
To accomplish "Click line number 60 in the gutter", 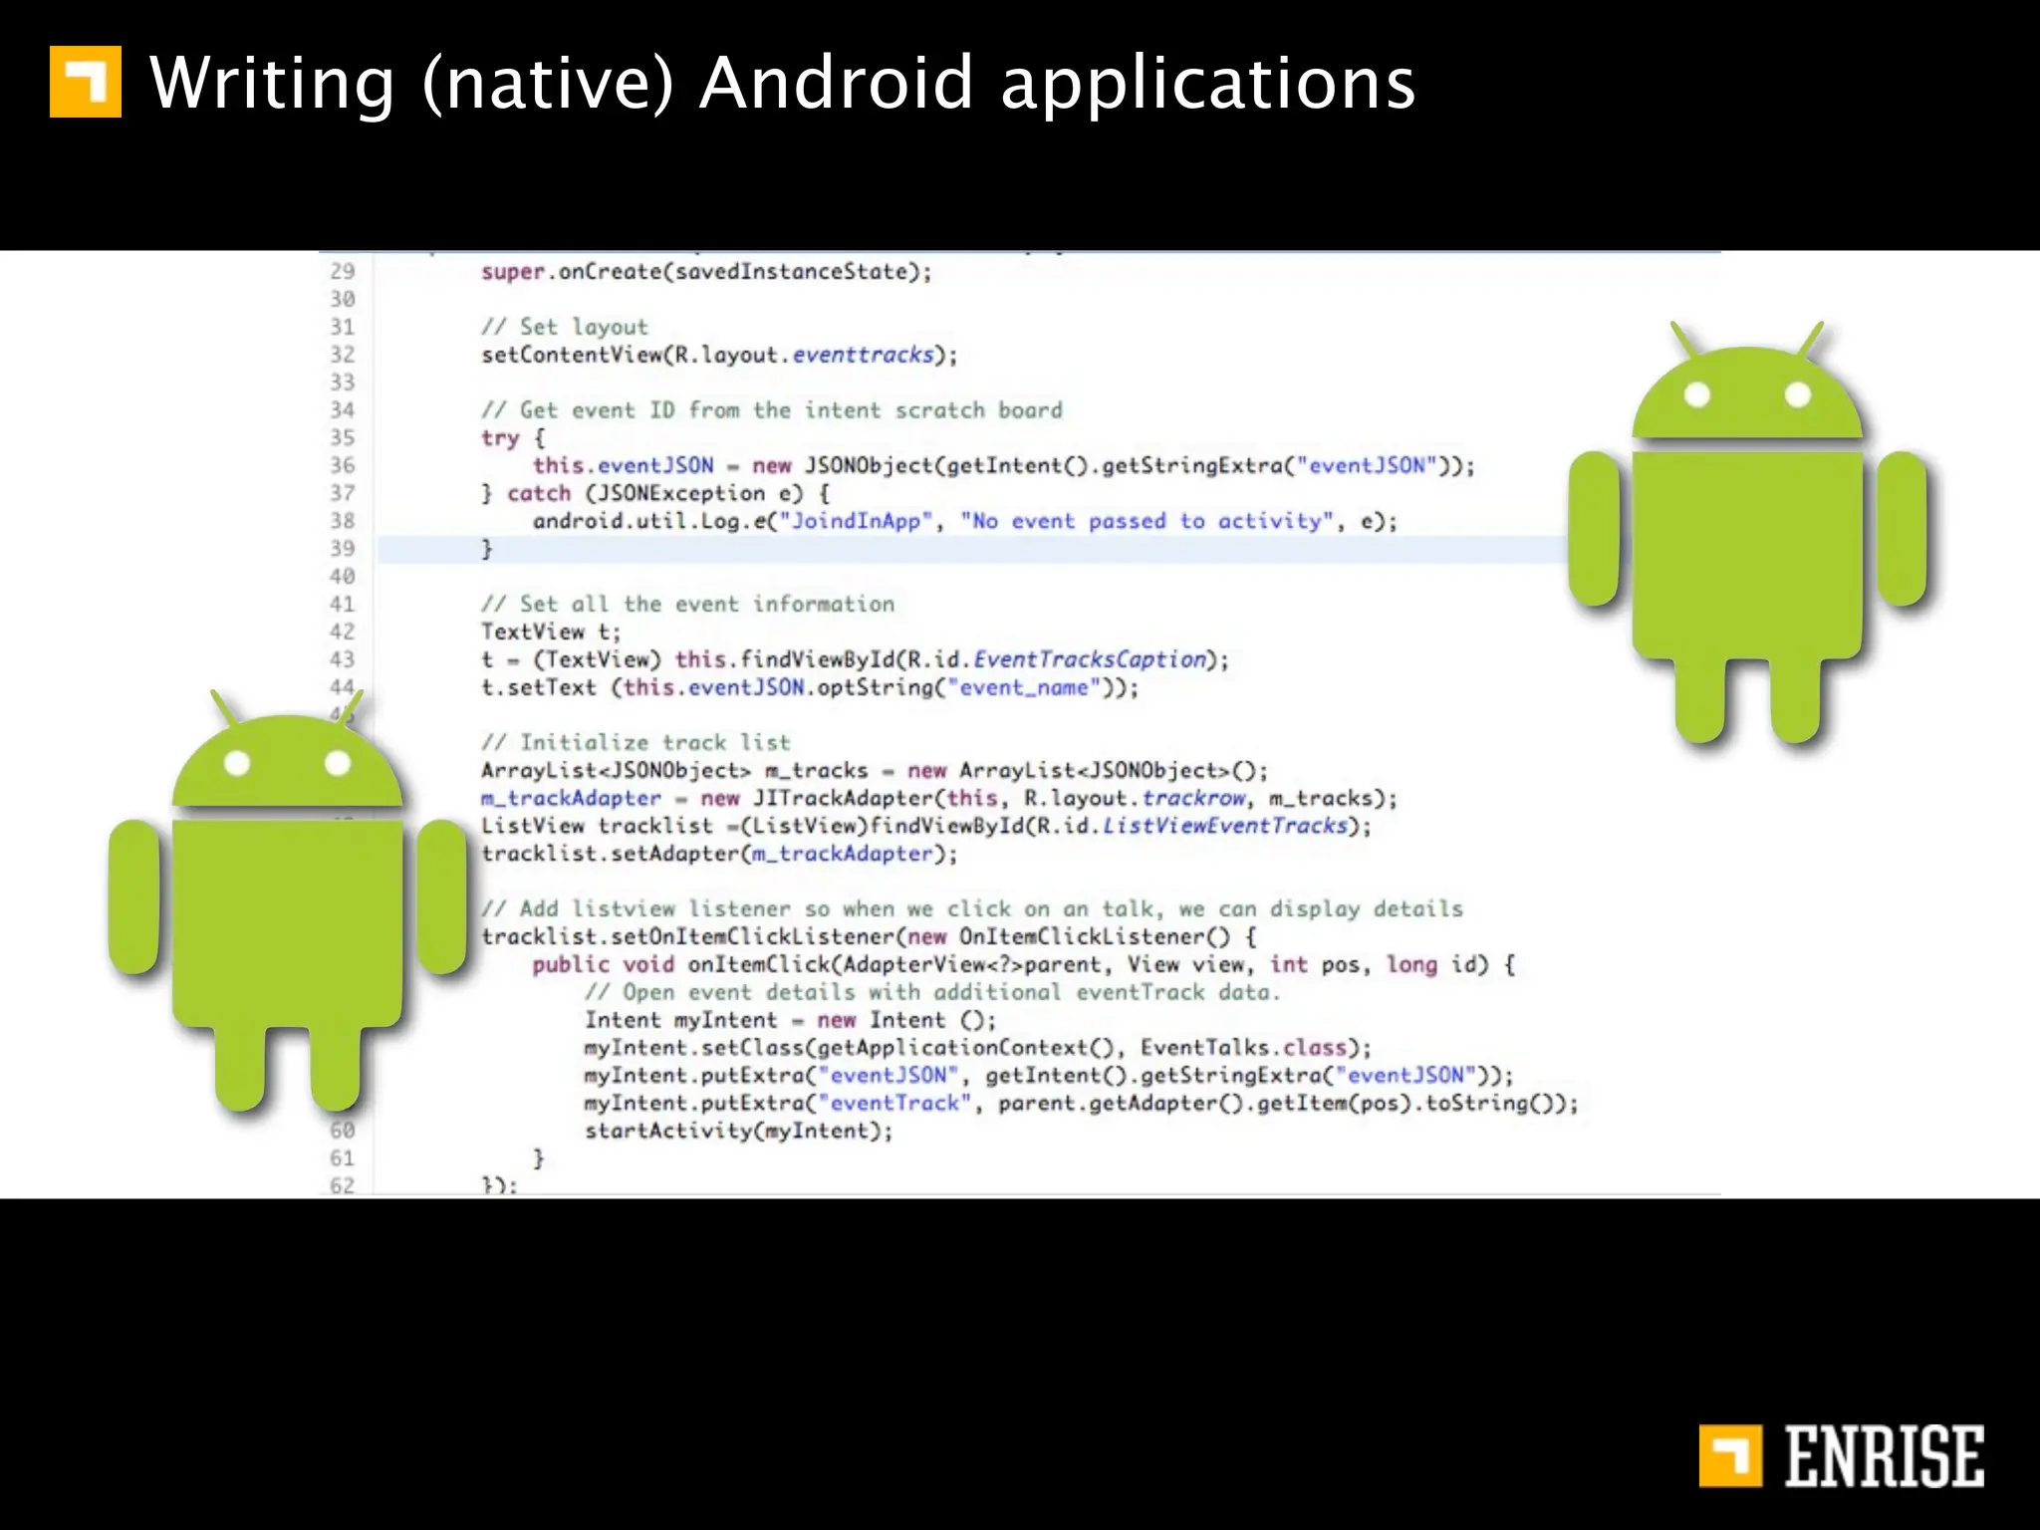I will [x=343, y=1131].
